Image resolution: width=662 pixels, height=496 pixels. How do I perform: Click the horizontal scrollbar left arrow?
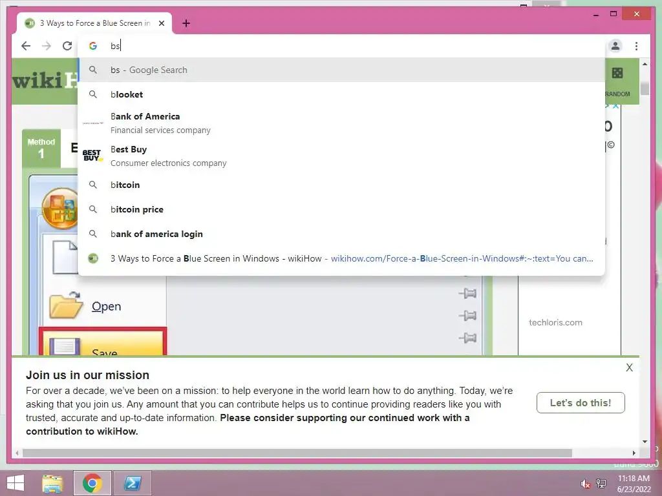point(17,453)
